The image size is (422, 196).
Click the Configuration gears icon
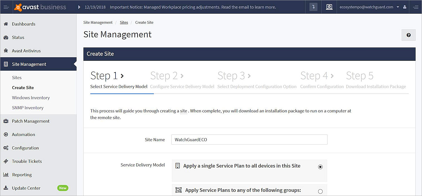(6, 148)
